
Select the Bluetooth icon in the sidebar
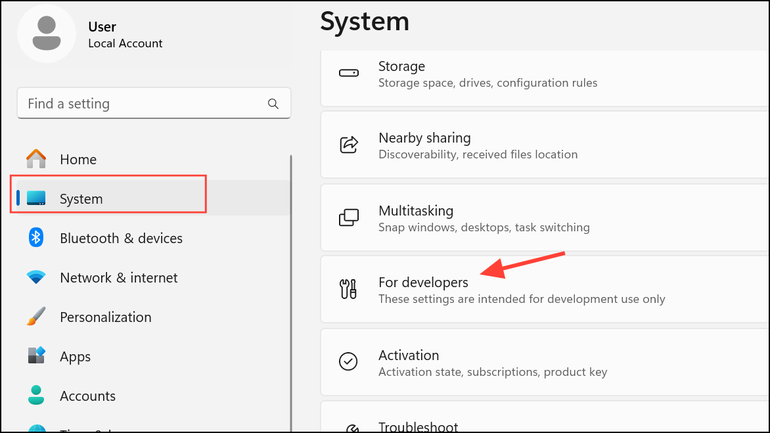coord(35,238)
